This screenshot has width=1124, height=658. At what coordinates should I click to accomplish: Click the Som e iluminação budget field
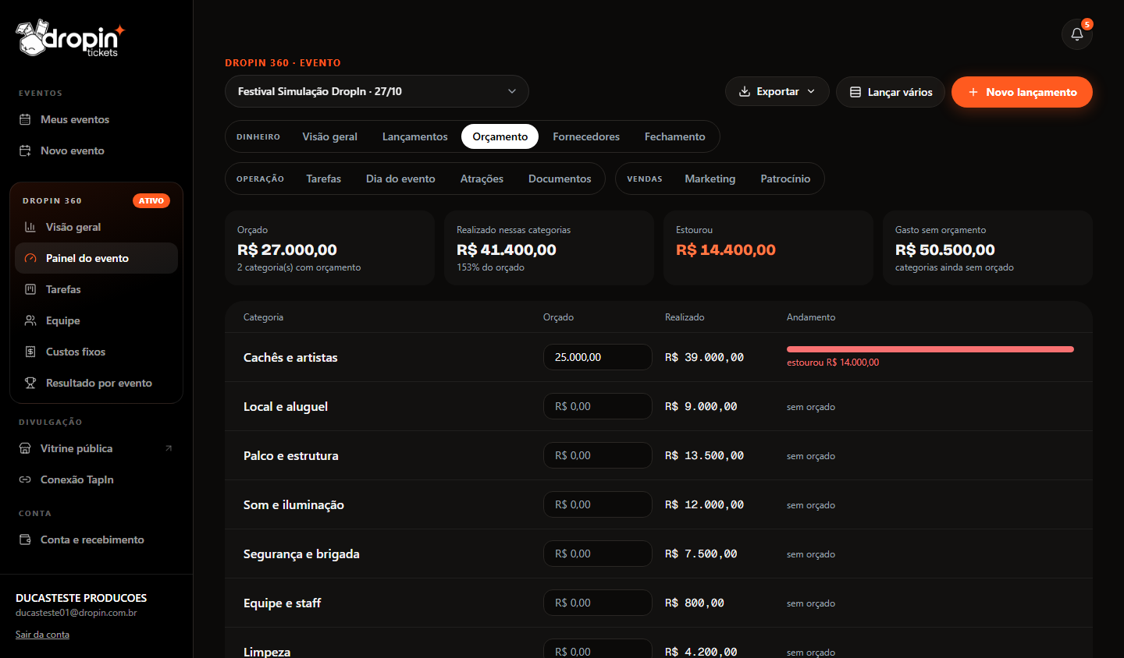[x=598, y=504]
